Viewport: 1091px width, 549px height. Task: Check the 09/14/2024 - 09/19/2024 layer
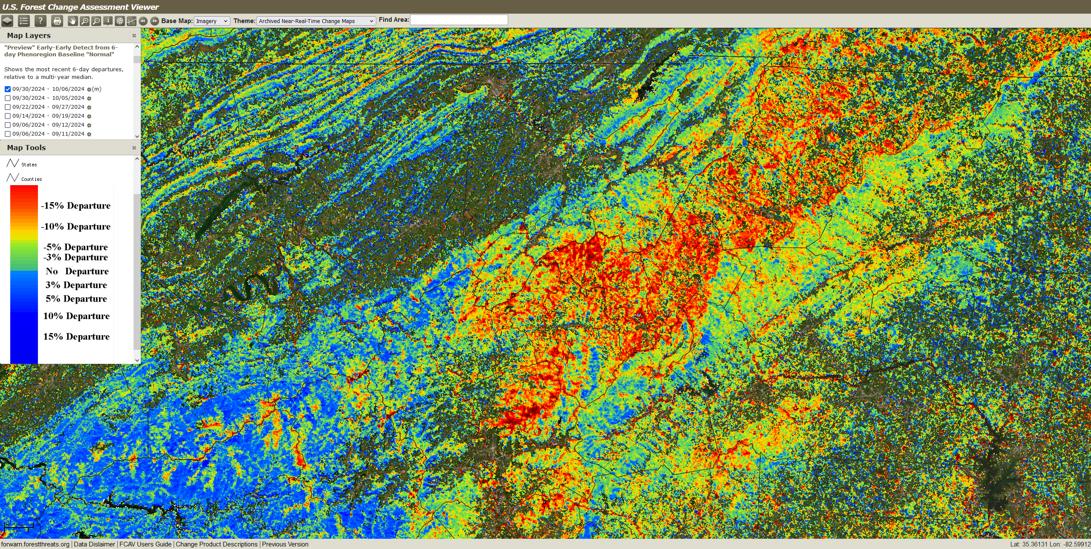pyautogui.click(x=8, y=116)
